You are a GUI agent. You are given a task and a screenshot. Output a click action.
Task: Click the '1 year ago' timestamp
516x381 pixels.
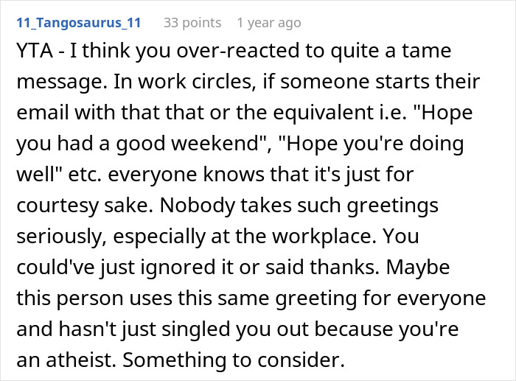coord(268,23)
